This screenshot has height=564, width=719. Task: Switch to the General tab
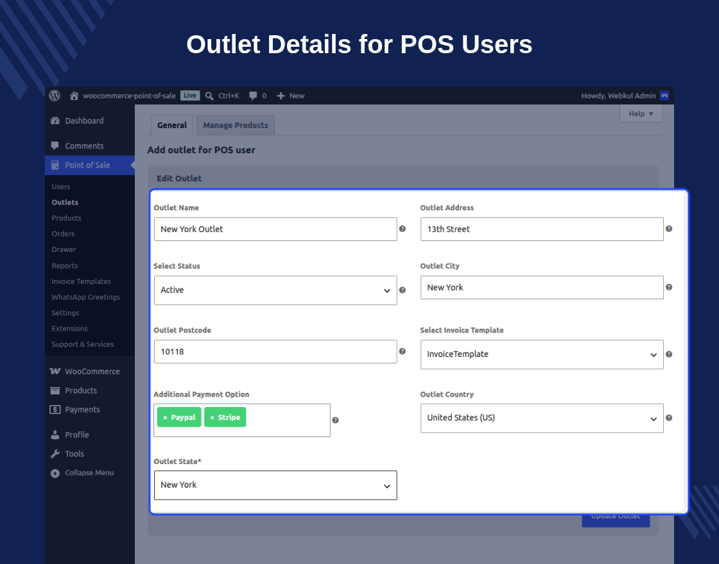pos(172,126)
